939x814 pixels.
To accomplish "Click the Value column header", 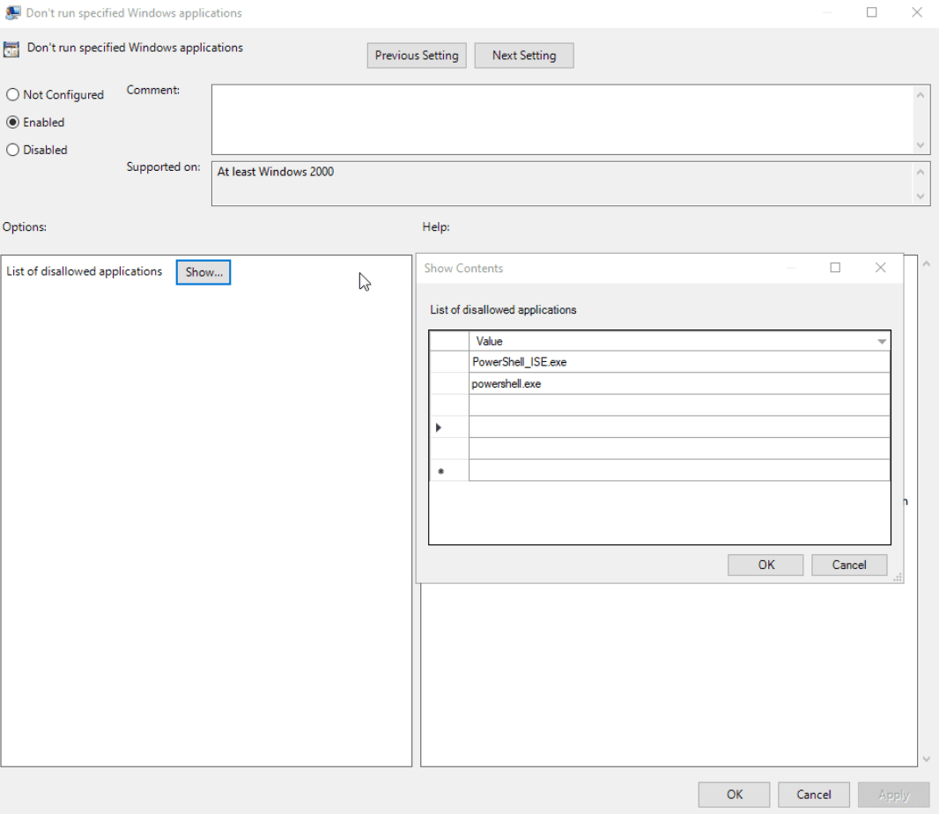I will click(x=679, y=341).
